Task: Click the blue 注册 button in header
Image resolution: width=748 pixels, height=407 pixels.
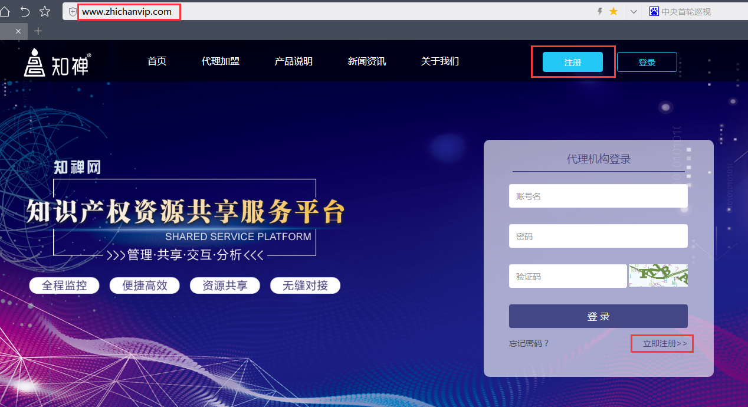Action: pos(572,62)
